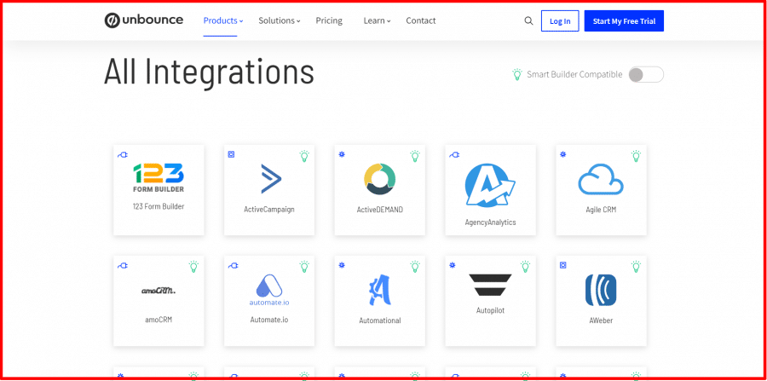Click the lightbulb icon on Autopilot card
Screen dimensions: 767x381
point(525,267)
